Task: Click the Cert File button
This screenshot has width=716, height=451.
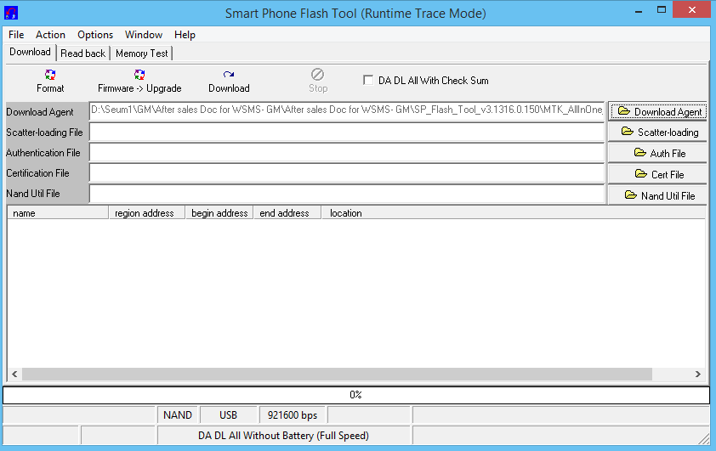Action: pyautogui.click(x=658, y=175)
